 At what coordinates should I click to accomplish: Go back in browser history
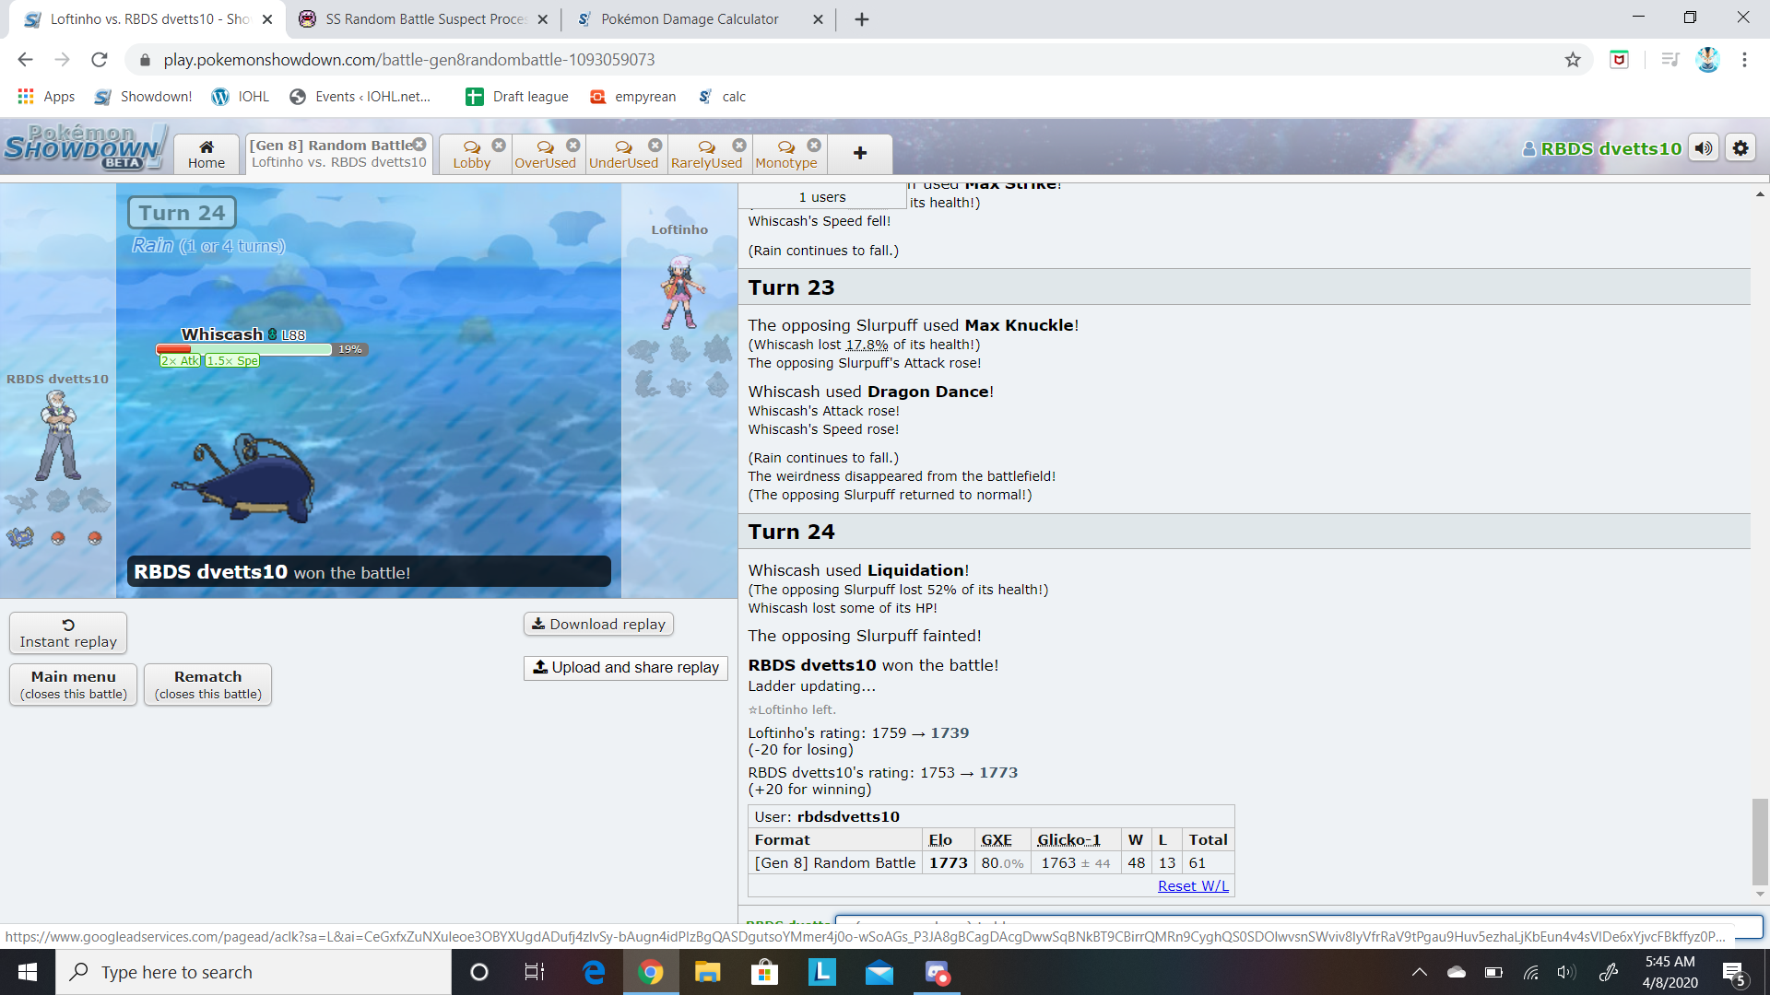click(25, 59)
